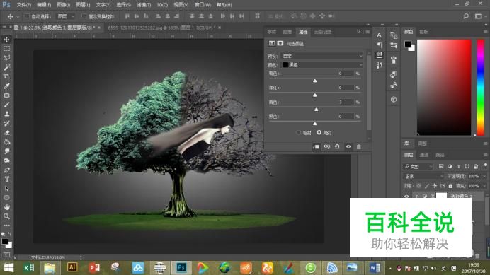
Task: Hide the 选取颜色 layer using its eye
Action: (406, 197)
